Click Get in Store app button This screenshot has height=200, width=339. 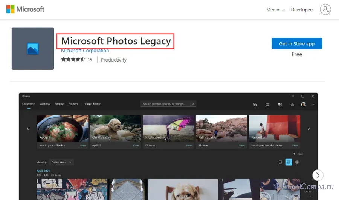297,43
